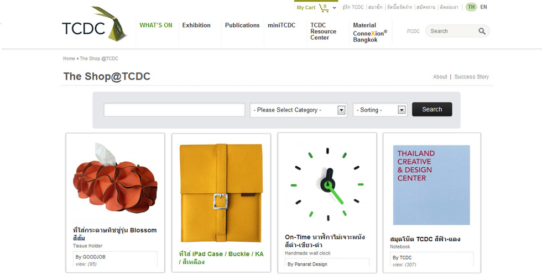Image resolution: width=542 pixels, height=276 pixels.
Task: Click the iTCDC link
Action: (413, 31)
